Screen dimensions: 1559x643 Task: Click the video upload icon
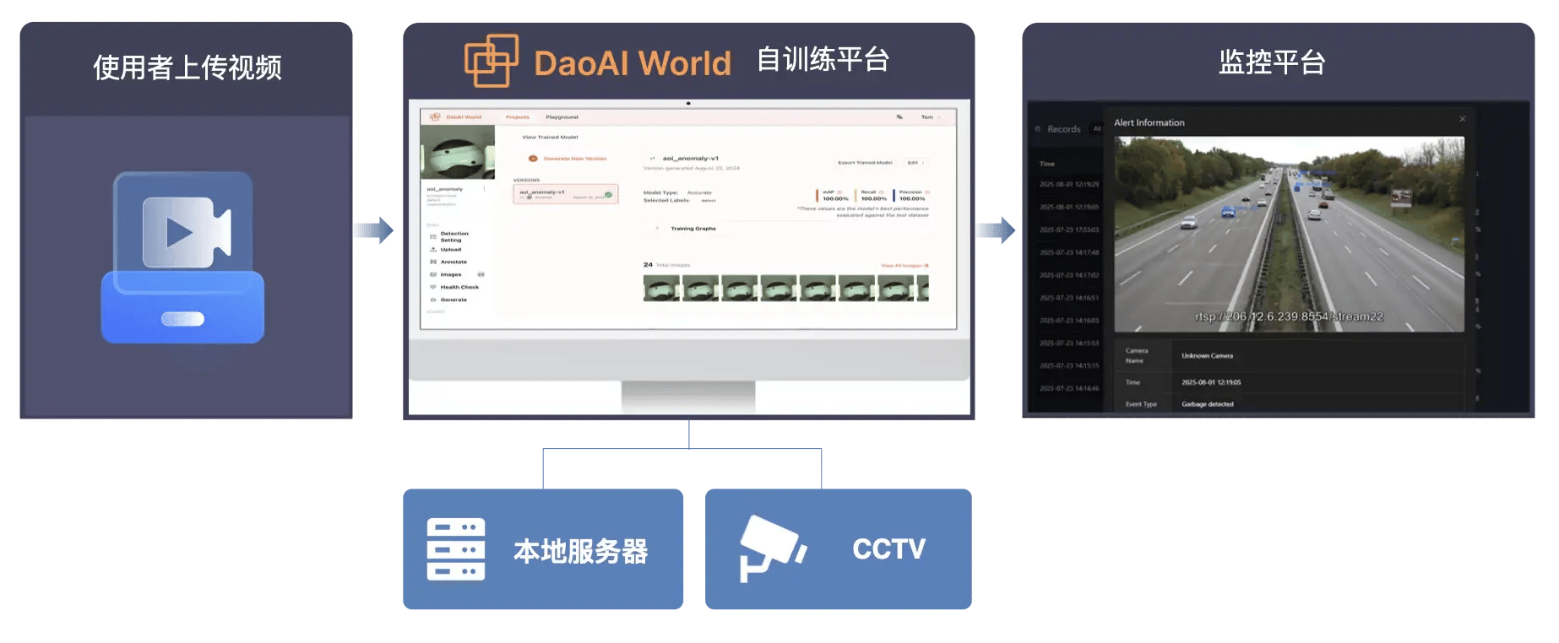183,257
